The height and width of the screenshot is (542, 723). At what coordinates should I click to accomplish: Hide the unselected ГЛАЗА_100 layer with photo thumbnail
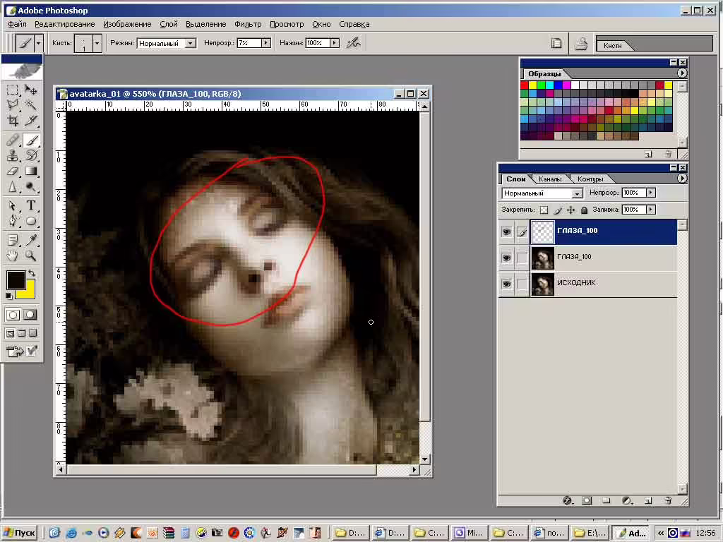(x=506, y=258)
